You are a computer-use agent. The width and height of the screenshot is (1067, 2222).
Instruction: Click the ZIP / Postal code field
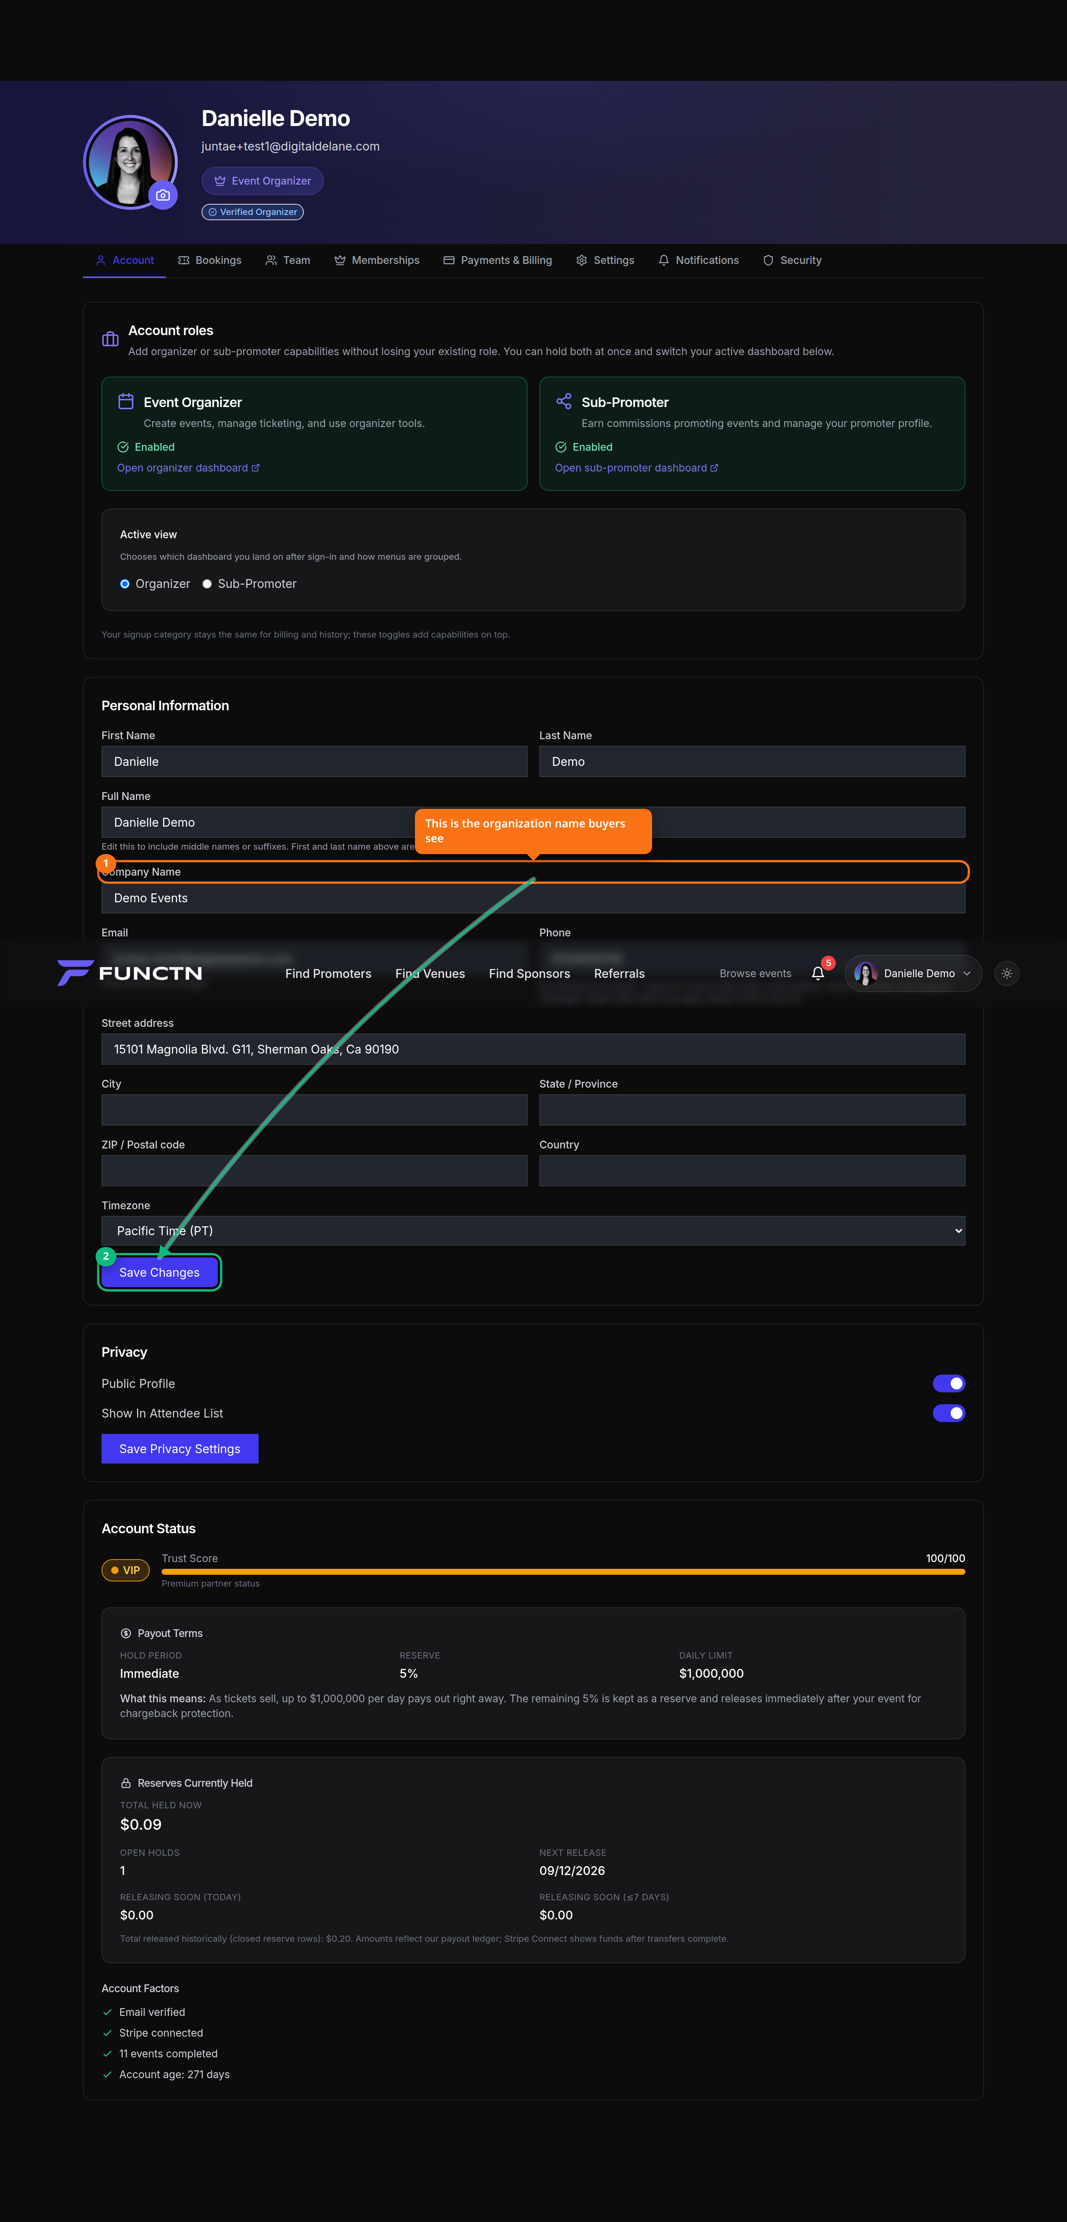[315, 1171]
